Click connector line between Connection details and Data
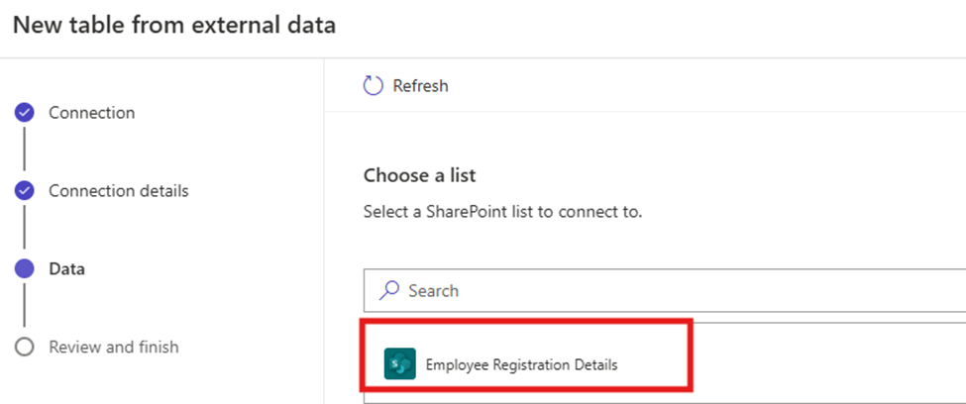The image size is (966, 404). pyautogui.click(x=26, y=229)
